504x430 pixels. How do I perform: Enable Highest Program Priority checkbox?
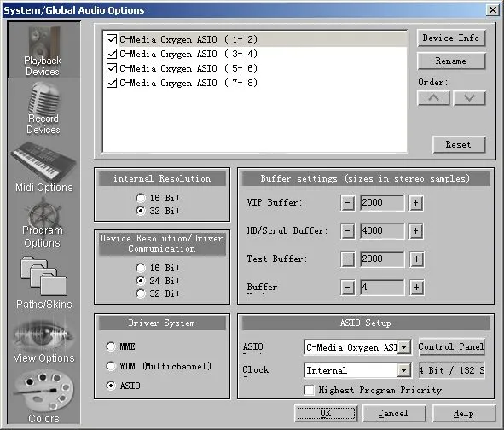point(309,390)
